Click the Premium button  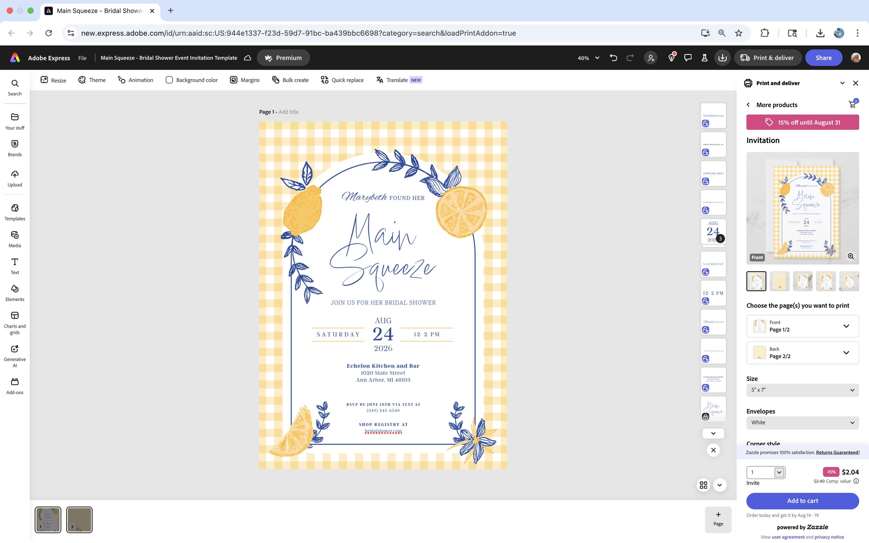[x=283, y=58]
